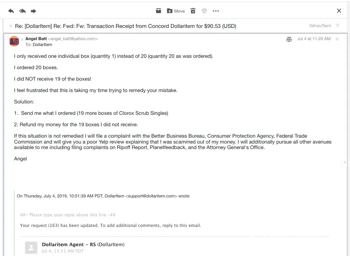Click sender name Angel Batt
Image resolution: width=350 pixels, height=256 pixels.
click(x=36, y=39)
